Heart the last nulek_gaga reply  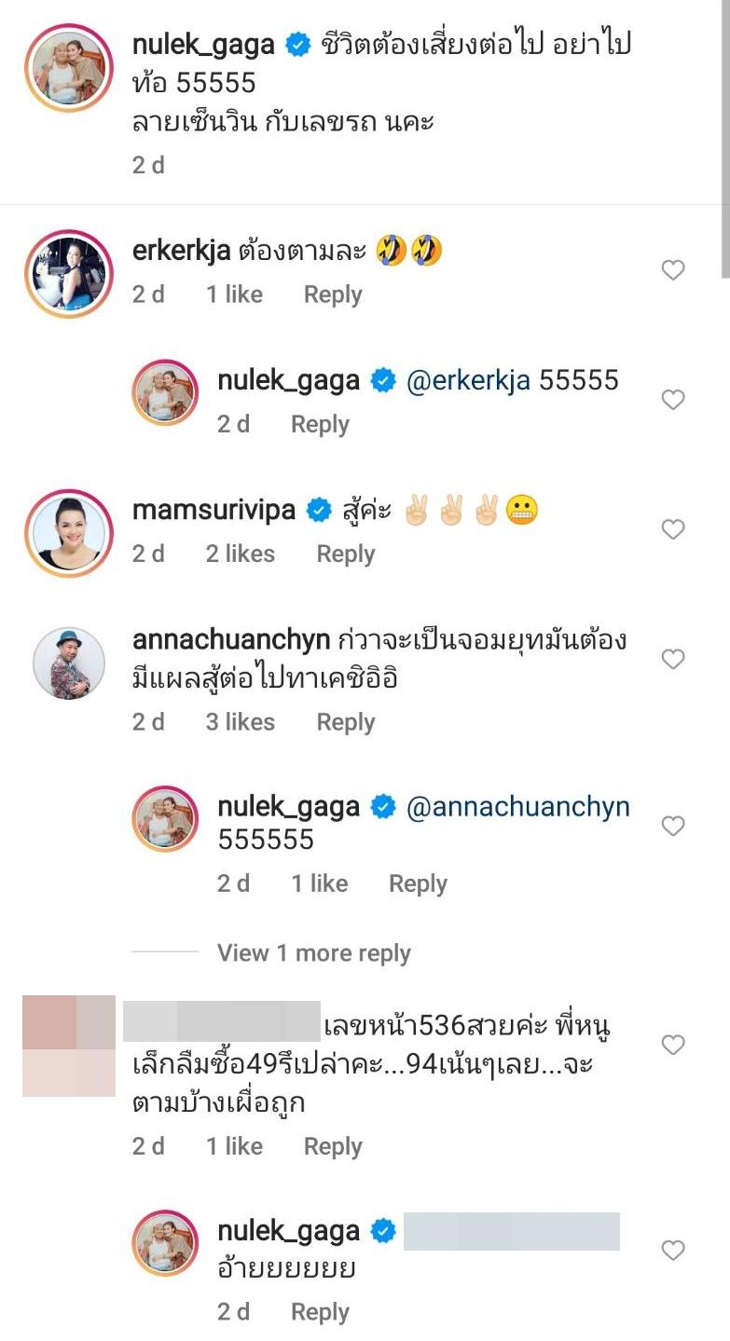[672, 1250]
